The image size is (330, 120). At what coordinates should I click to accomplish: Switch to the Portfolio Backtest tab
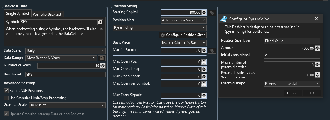click(x=47, y=14)
